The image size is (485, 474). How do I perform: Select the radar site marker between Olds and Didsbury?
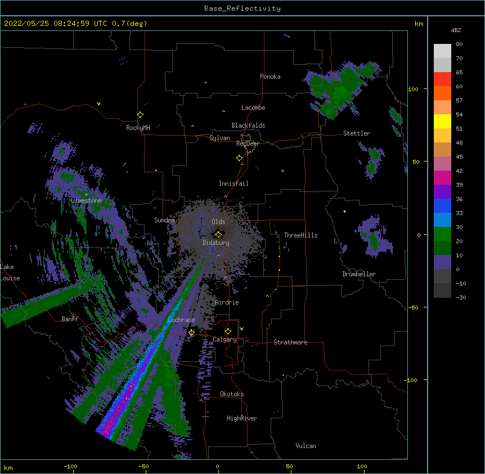coord(218,234)
